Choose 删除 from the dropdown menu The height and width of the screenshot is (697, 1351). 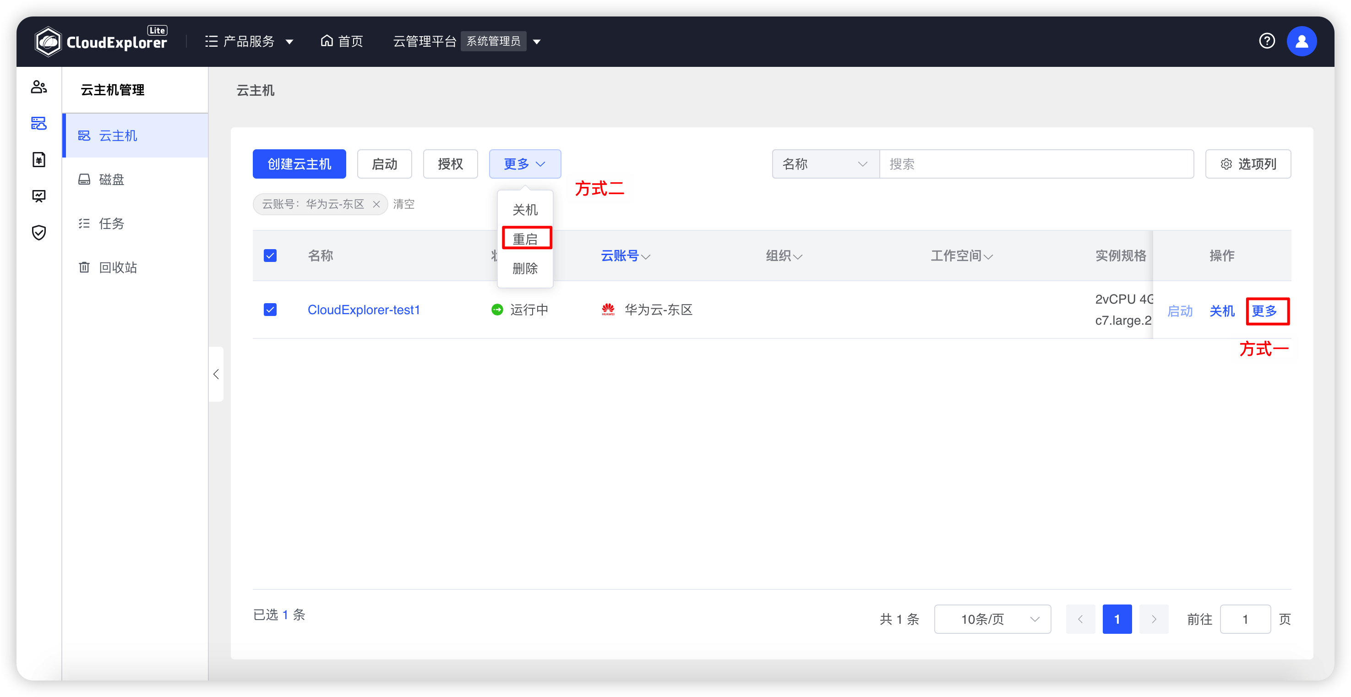point(525,268)
